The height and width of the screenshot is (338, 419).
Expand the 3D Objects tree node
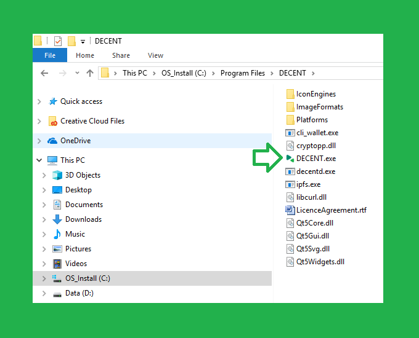[x=44, y=175]
